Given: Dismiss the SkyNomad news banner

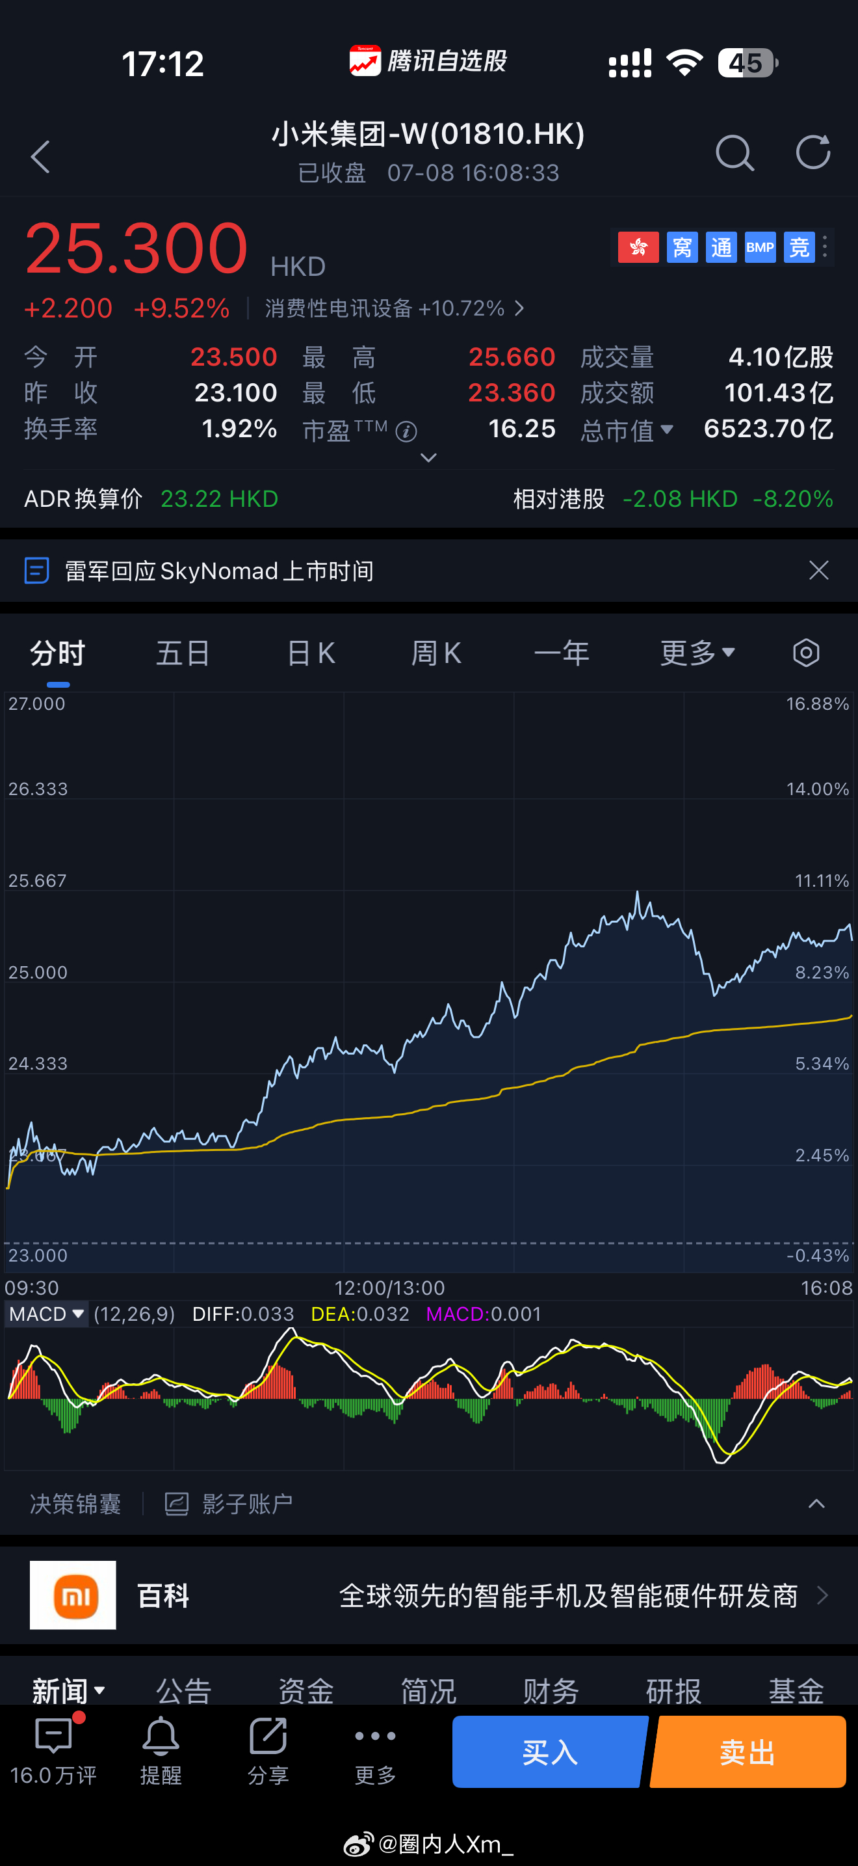Looking at the screenshot, I should click(819, 571).
